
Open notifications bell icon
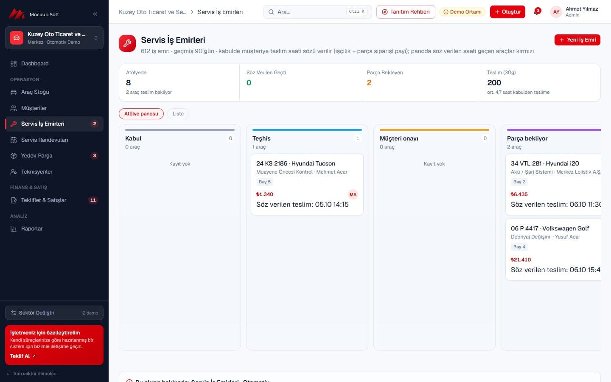click(537, 12)
